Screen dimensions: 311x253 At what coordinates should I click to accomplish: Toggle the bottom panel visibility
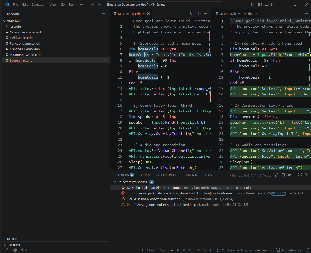(267, 4)
